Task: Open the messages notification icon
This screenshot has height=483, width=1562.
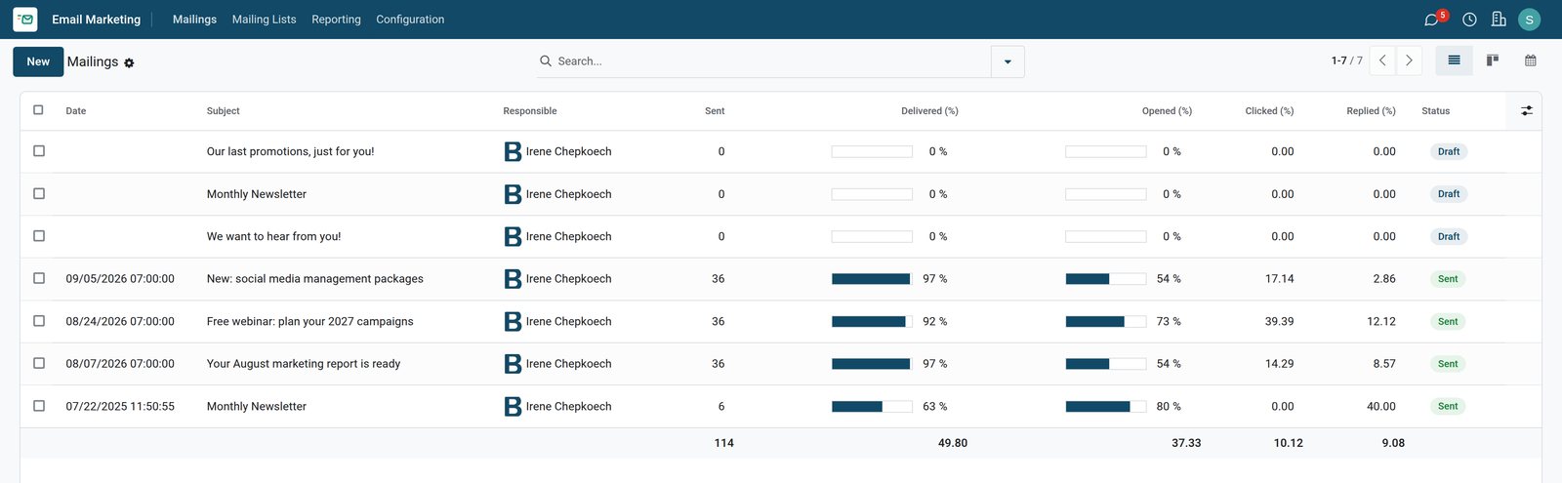Action: click(x=1431, y=20)
